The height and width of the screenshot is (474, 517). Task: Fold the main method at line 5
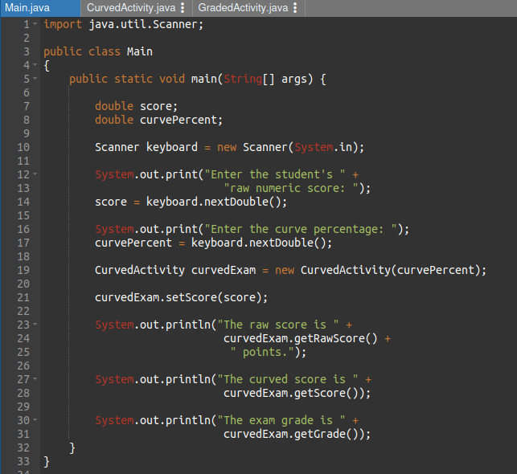36,79
